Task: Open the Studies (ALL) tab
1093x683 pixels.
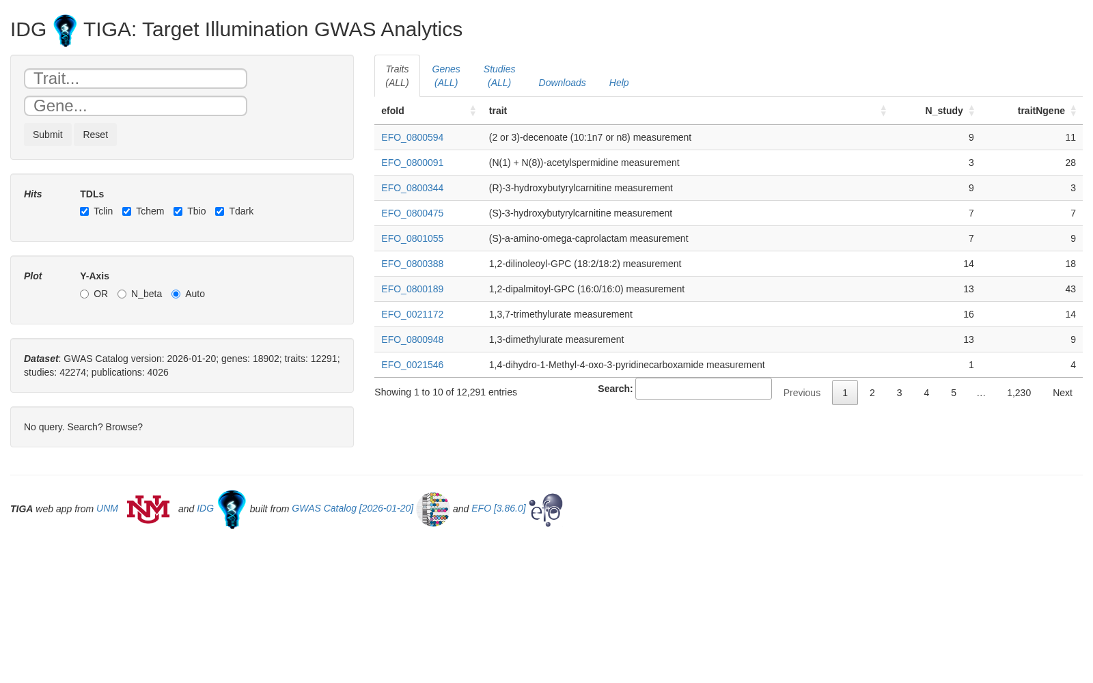Action: point(499,76)
